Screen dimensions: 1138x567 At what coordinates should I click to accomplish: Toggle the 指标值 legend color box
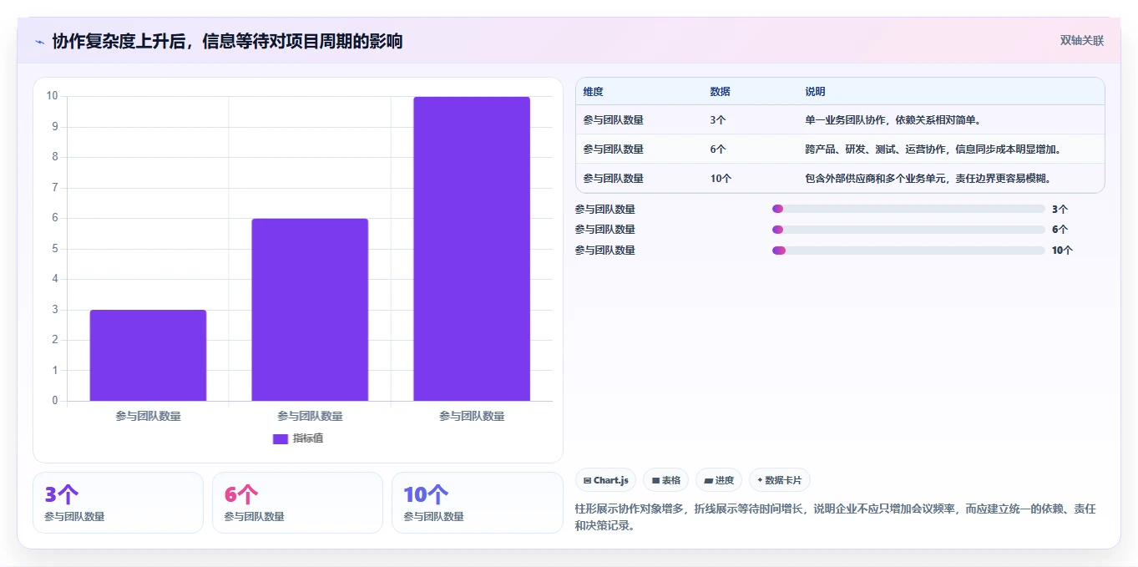[x=280, y=438]
